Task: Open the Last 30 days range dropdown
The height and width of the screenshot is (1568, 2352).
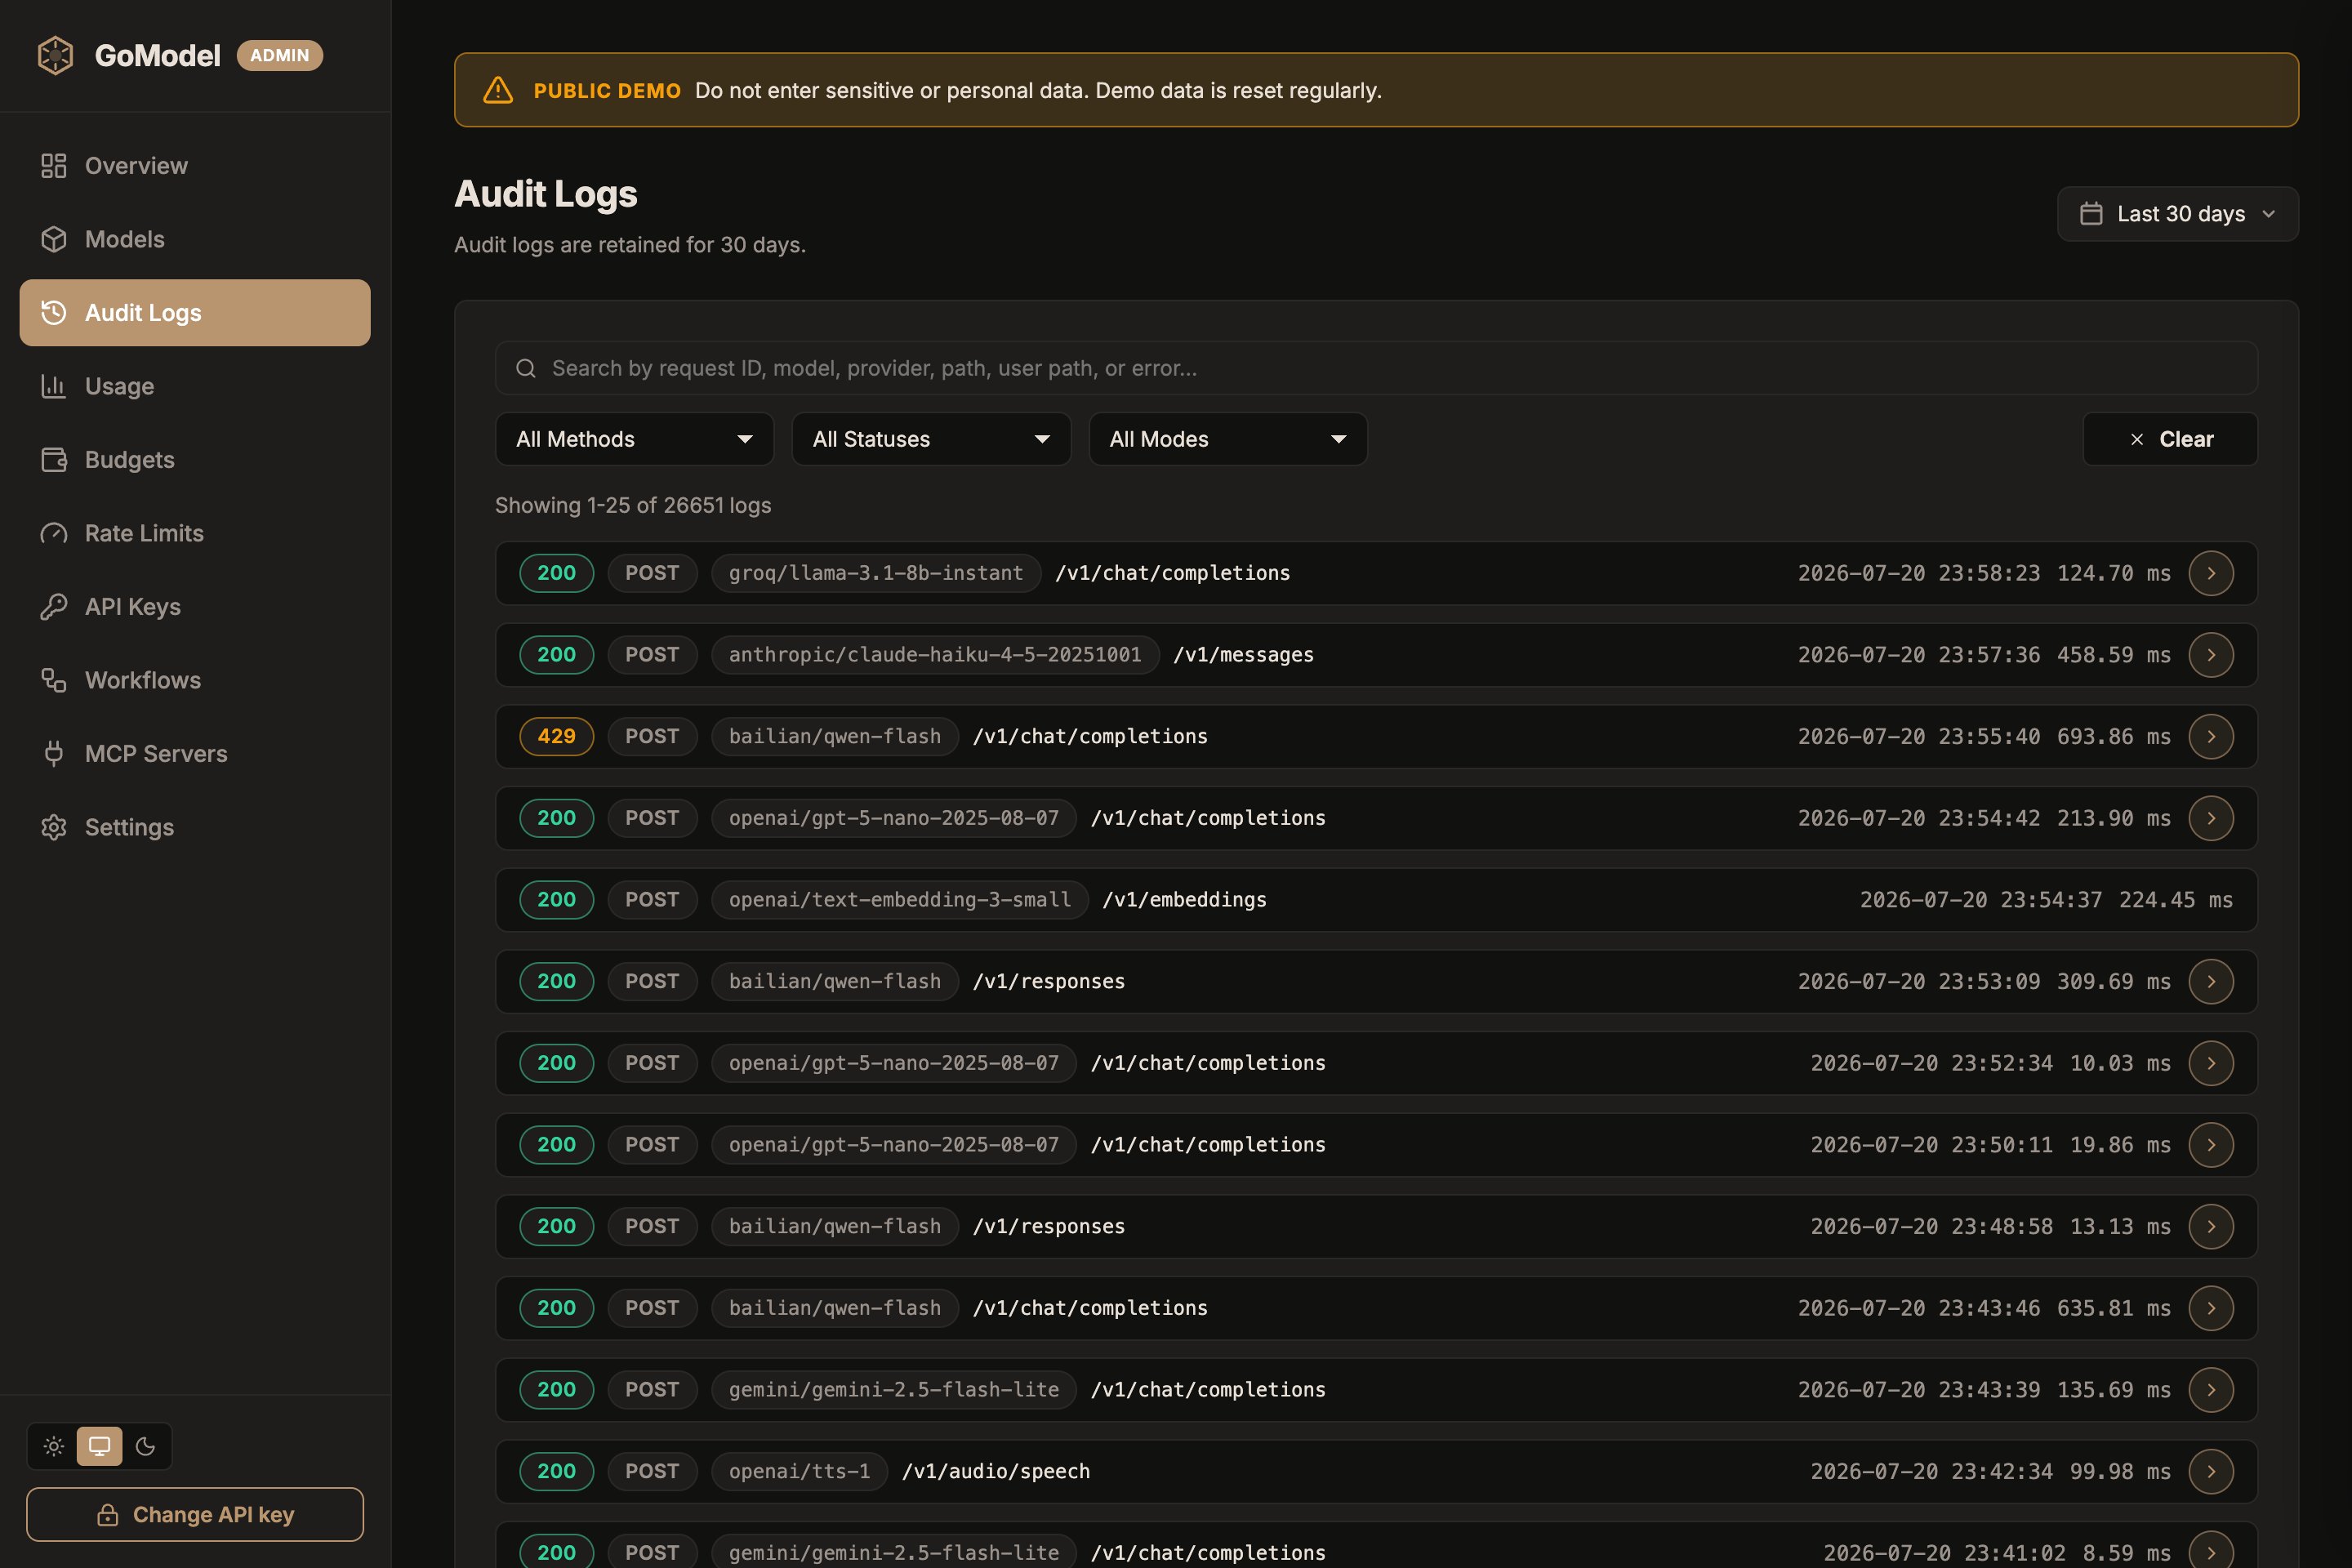Action: point(2178,214)
